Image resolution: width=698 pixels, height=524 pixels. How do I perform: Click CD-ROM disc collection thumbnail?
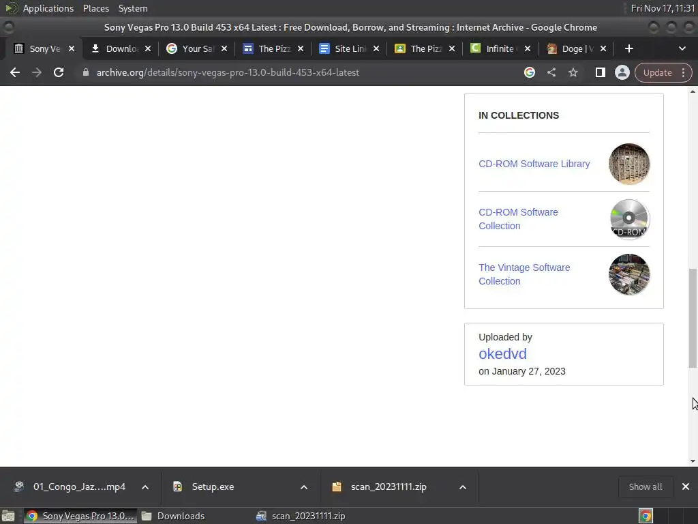click(629, 219)
